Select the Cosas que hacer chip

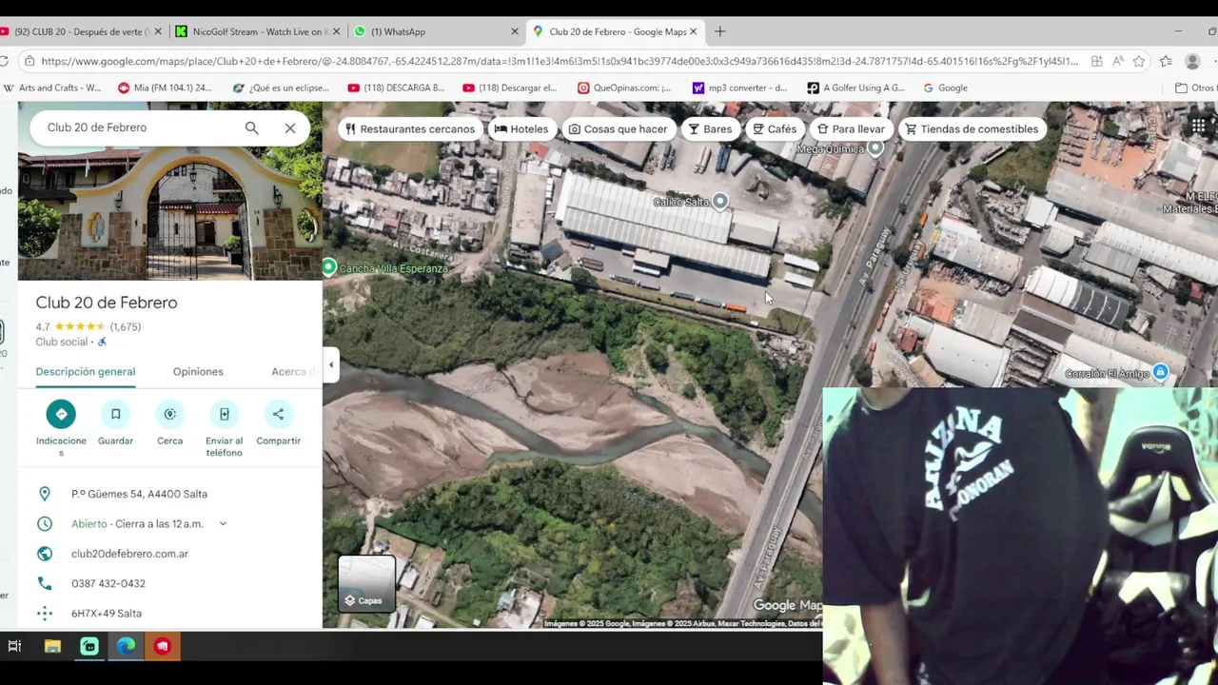(618, 129)
